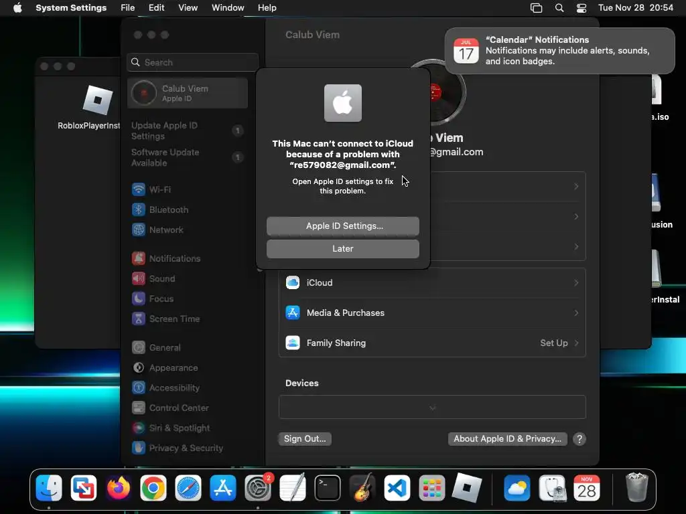Launch Visual Studio Code from the Dock

[397, 488]
